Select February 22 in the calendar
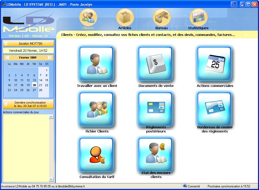The width and height of the screenshot is (259, 190). pyautogui.click(x=47, y=85)
